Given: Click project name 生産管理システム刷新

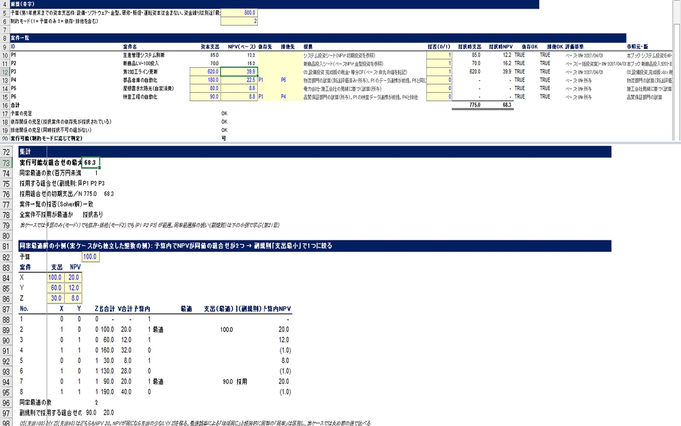Looking at the screenshot, I should pos(144,55).
